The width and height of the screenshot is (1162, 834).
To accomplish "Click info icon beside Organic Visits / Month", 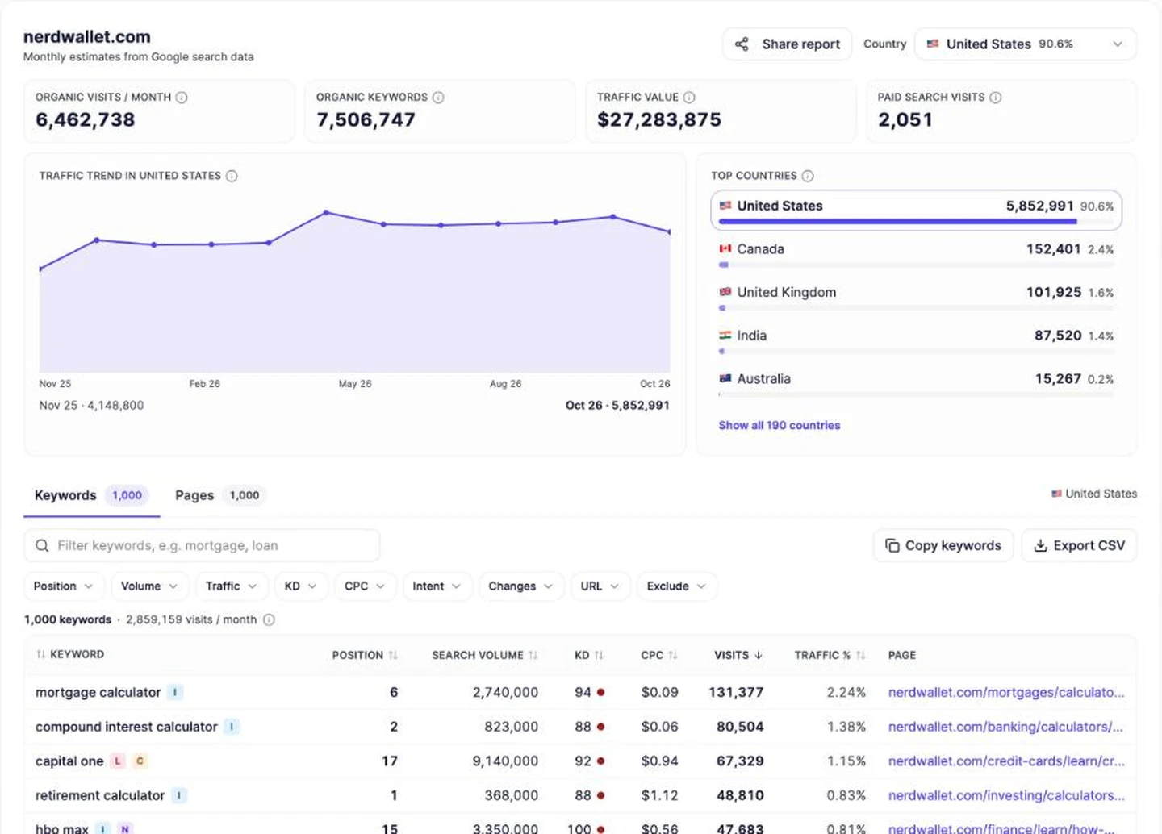I will (x=182, y=98).
